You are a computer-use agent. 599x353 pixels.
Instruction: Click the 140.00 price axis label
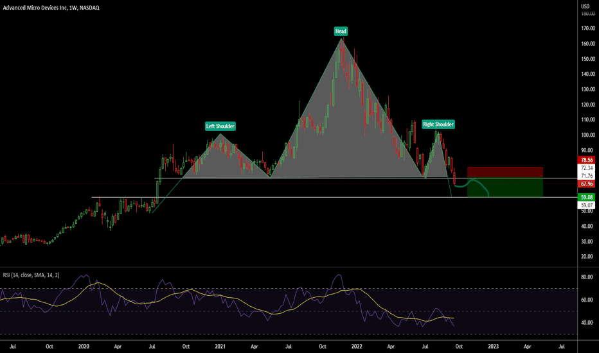click(588, 74)
